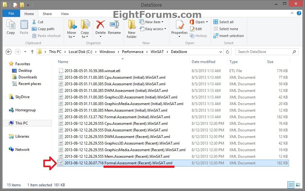The width and height of the screenshot is (305, 191).
Task: Click Local Disk (C:) in address bar
Action: [x=80, y=52]
